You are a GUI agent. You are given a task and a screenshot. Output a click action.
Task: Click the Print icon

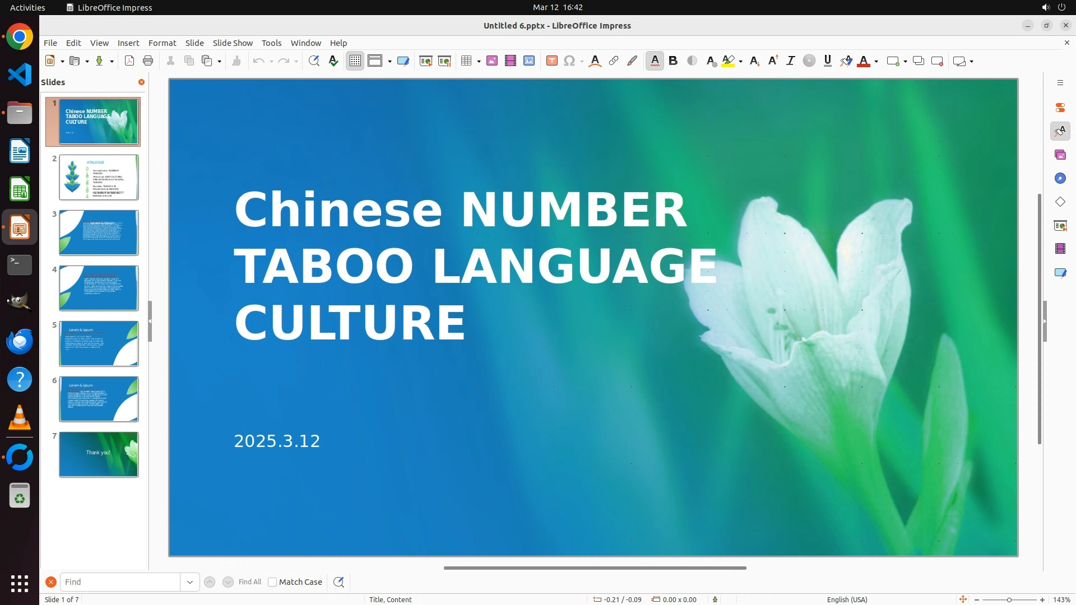pos(148,61)
